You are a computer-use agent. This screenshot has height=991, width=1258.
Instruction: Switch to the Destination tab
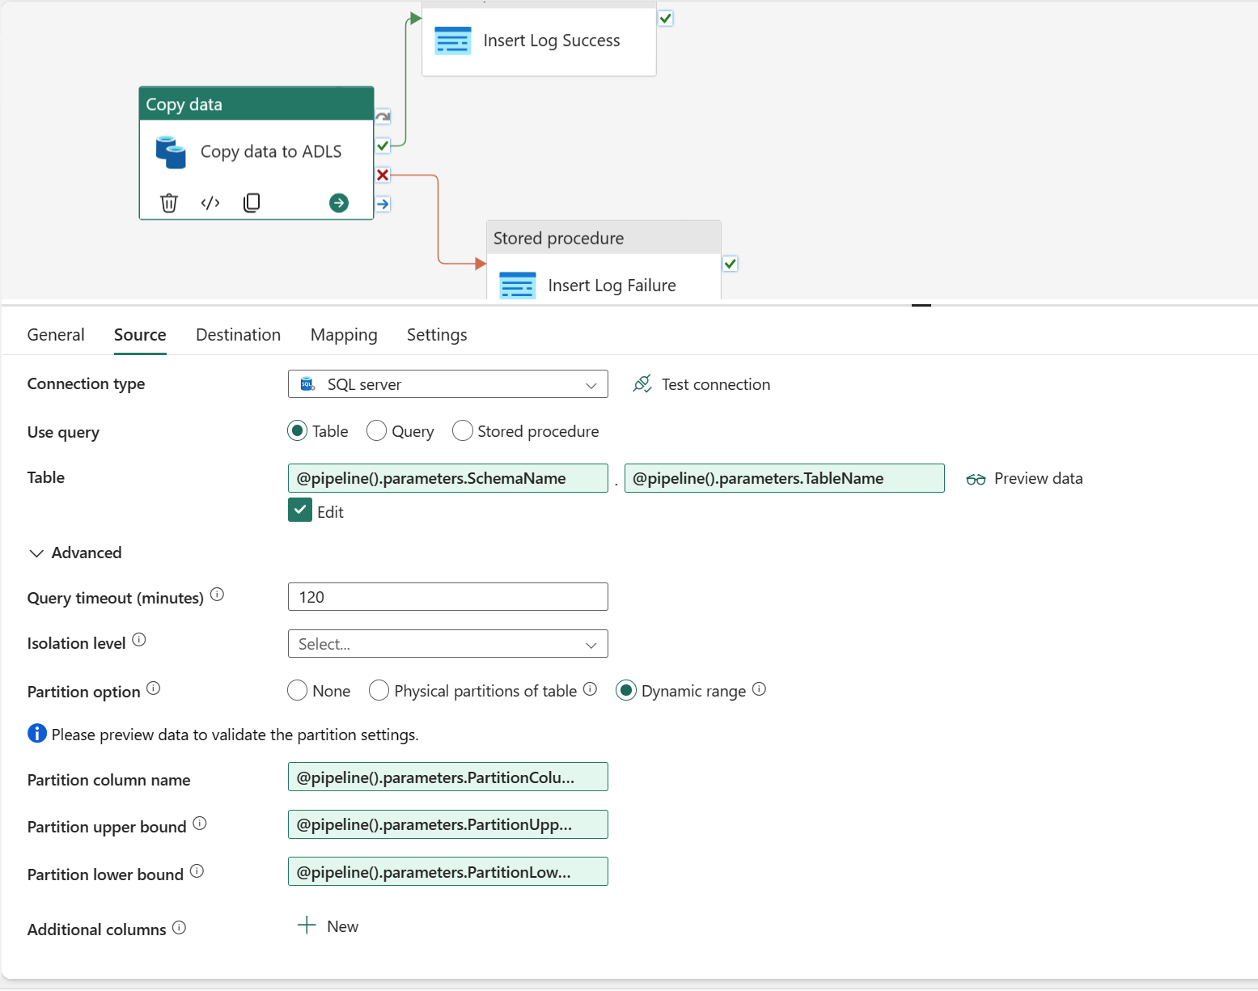[238, 334]
